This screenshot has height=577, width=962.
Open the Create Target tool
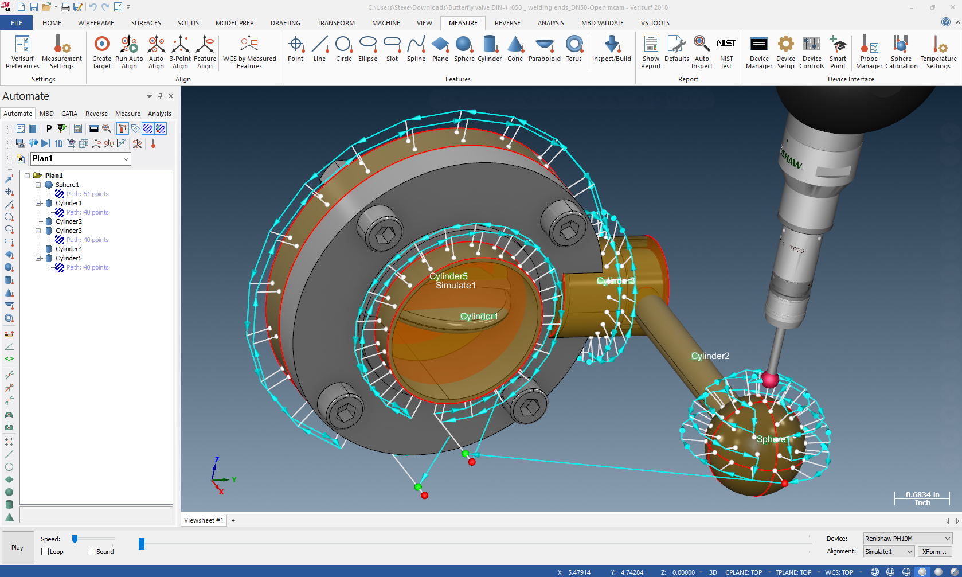pyautogui.click(x=101, y=52)
